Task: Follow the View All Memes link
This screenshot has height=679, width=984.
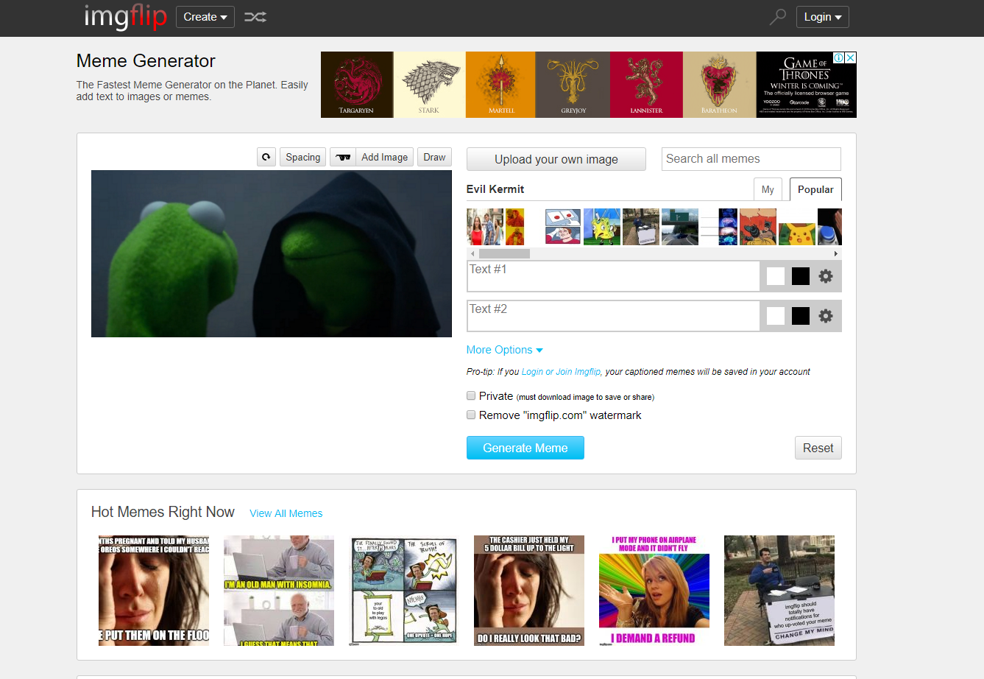Action: coord(286,513)
